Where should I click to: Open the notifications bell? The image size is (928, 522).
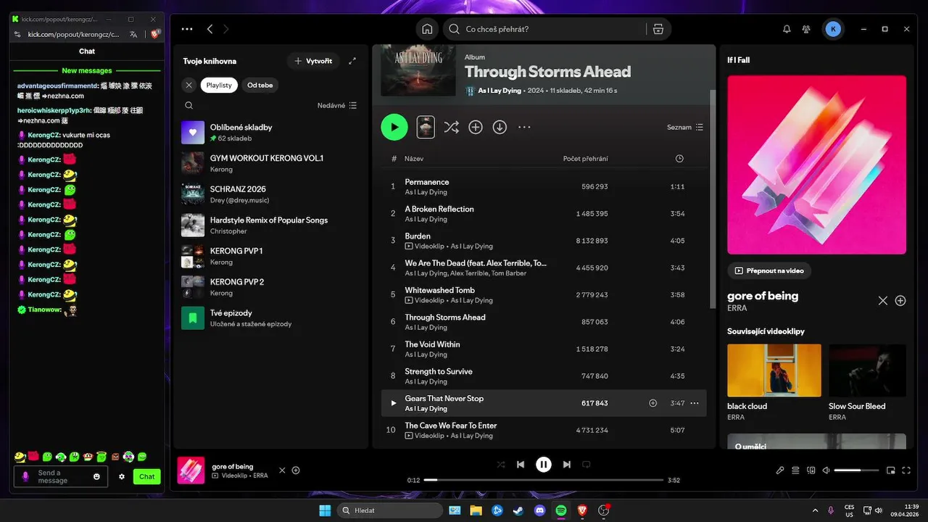pyautogui.click(x=787, y=29)
